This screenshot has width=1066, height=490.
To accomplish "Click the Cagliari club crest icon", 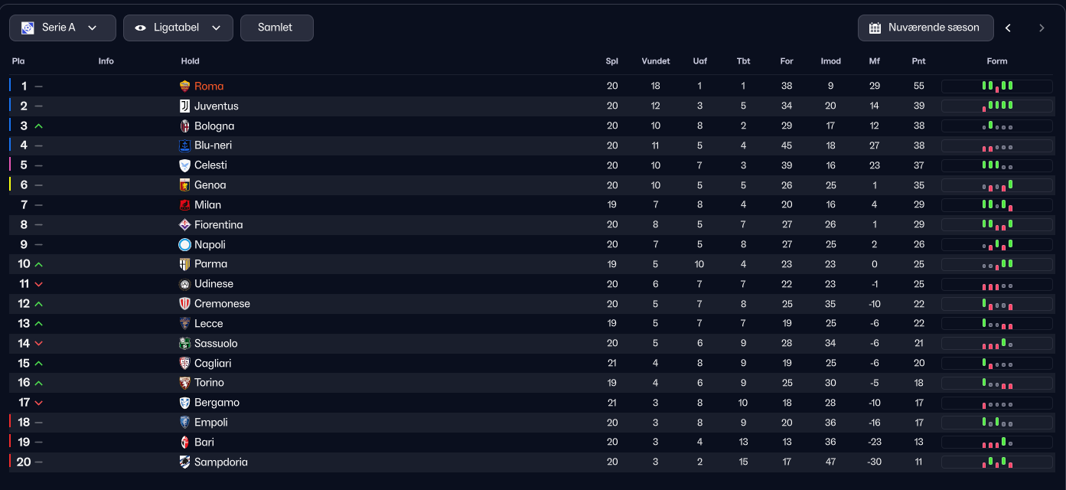I will [184, 364].
